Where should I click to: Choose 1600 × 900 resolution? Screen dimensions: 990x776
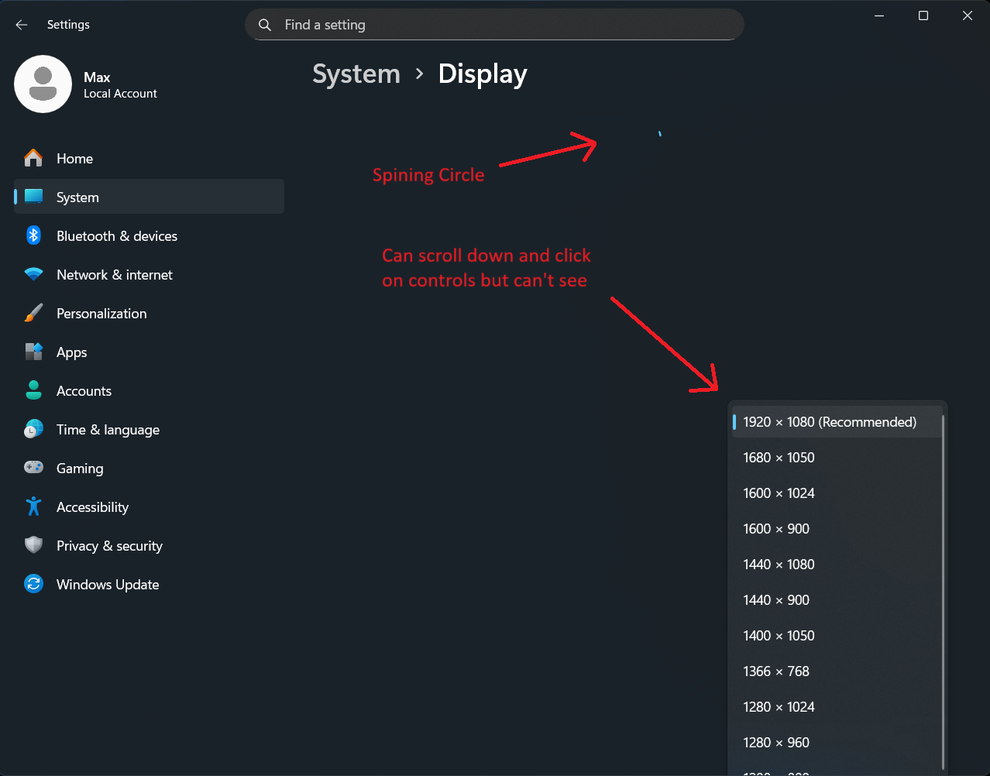pos(837,529)
